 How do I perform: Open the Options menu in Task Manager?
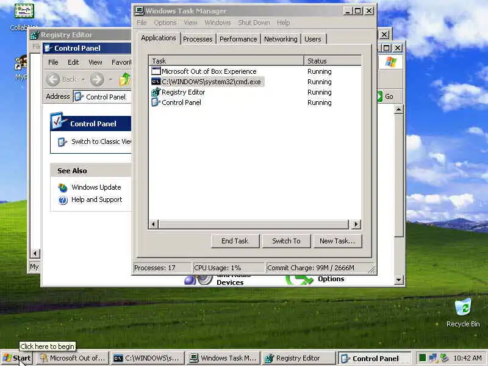click(165, 23)
